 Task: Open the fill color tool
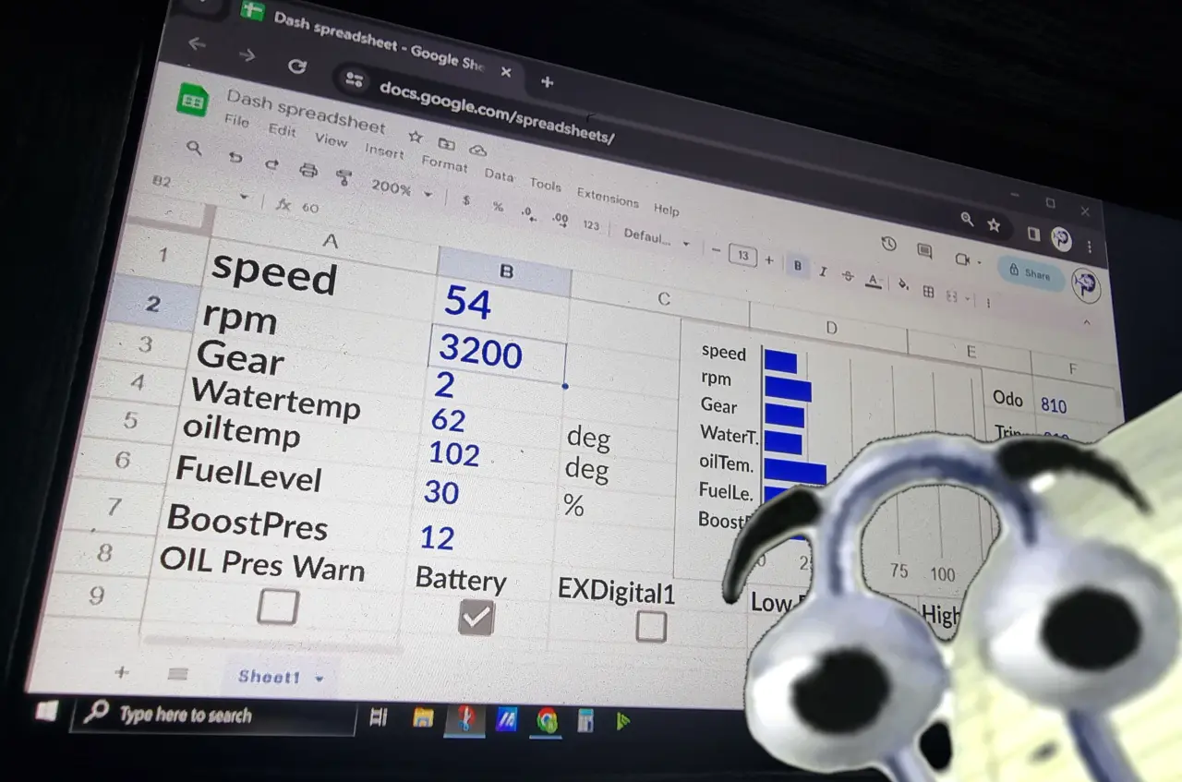tap(903, 284)
